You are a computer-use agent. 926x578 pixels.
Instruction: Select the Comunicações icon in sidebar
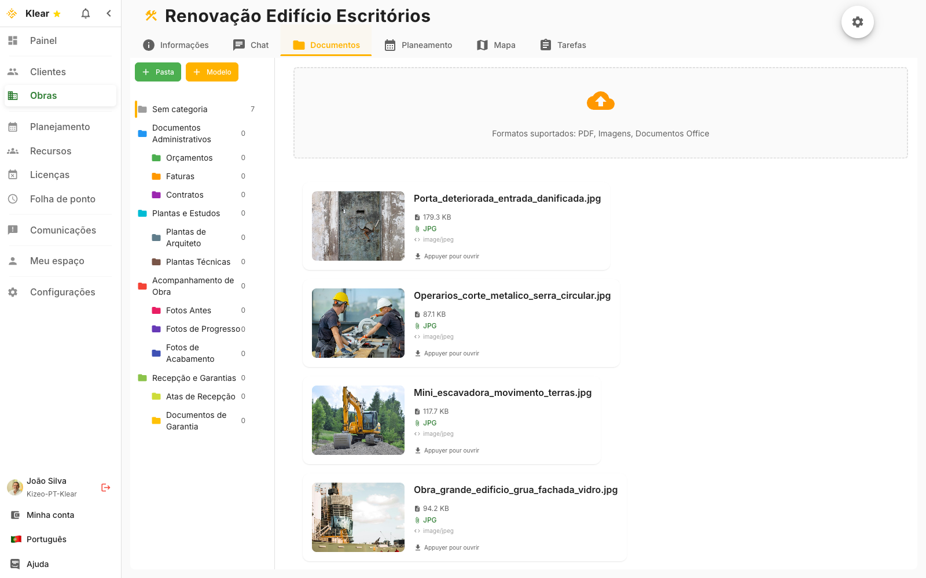coord(13,230)
